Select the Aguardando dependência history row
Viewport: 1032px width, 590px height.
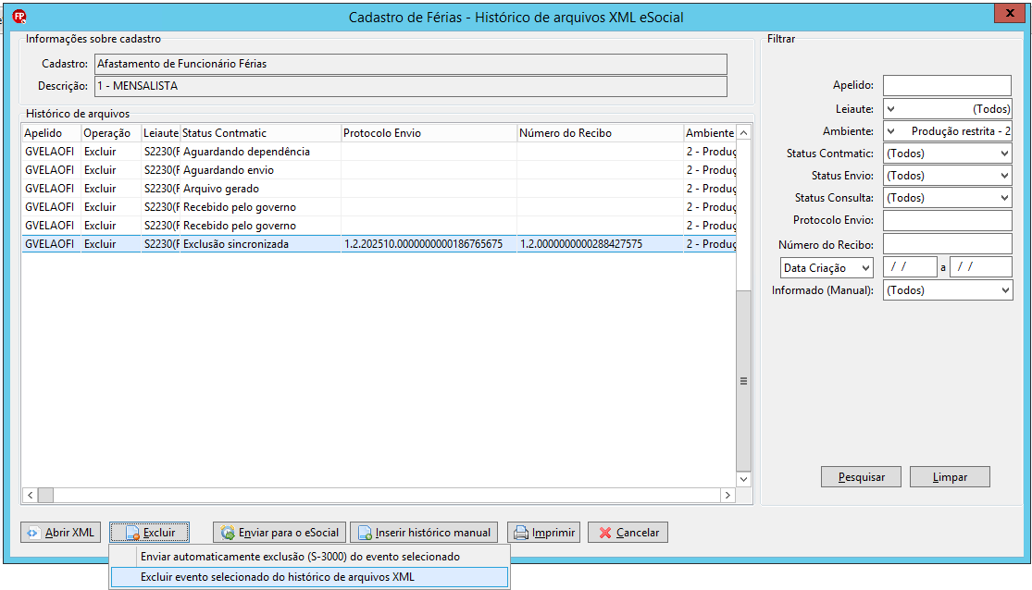379,152
